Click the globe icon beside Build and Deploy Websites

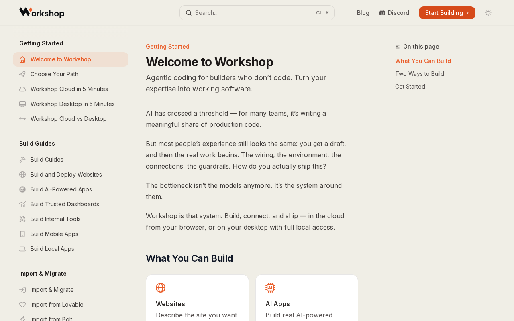[x=22, y=175]
